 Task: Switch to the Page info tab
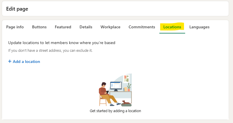15,27
